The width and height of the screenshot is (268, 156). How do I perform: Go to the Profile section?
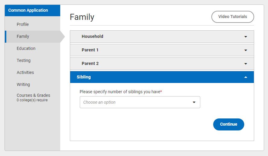pos(23,24)
